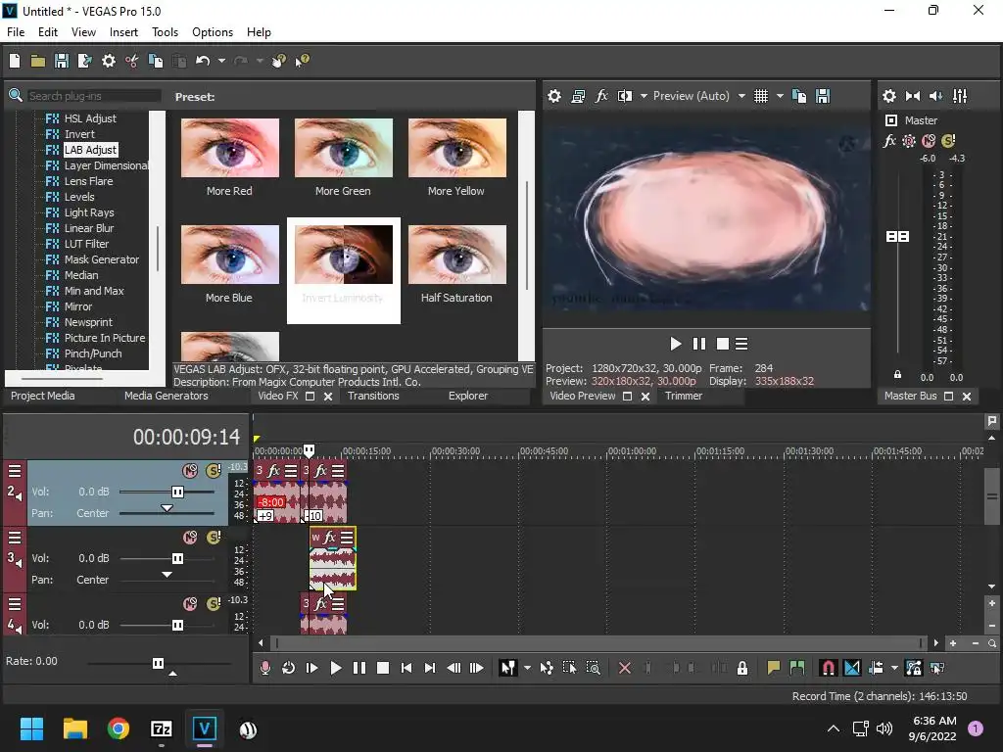Click preview on external monitor icon
Image resolution: width=1003 pixels, height=752 pixels.
(578, 96)
